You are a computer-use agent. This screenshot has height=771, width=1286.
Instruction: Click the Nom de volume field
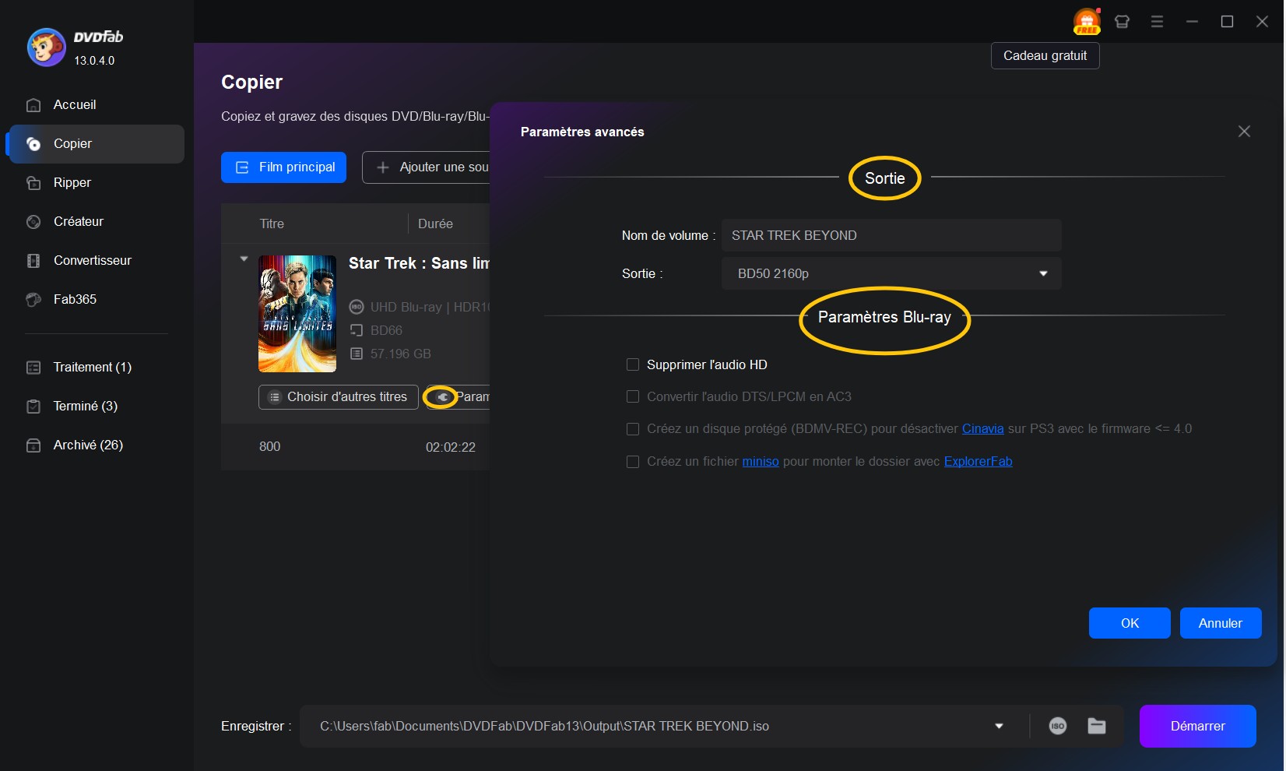(891, 235)
